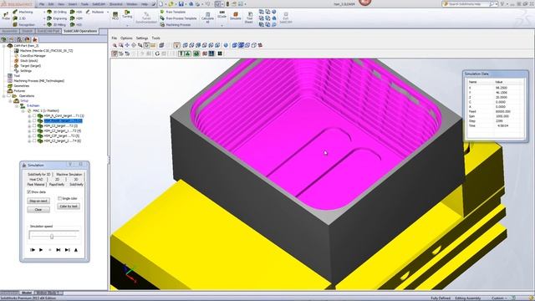
Task: Check the HSM_R_Cont_target operation checkbox
Action: tap(34, 115)
